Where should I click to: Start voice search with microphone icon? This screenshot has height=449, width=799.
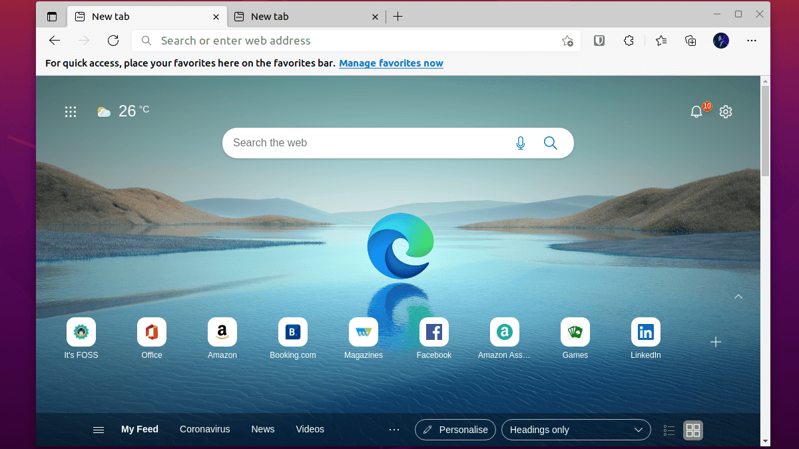pyautogui.click(x=521, y=143)
